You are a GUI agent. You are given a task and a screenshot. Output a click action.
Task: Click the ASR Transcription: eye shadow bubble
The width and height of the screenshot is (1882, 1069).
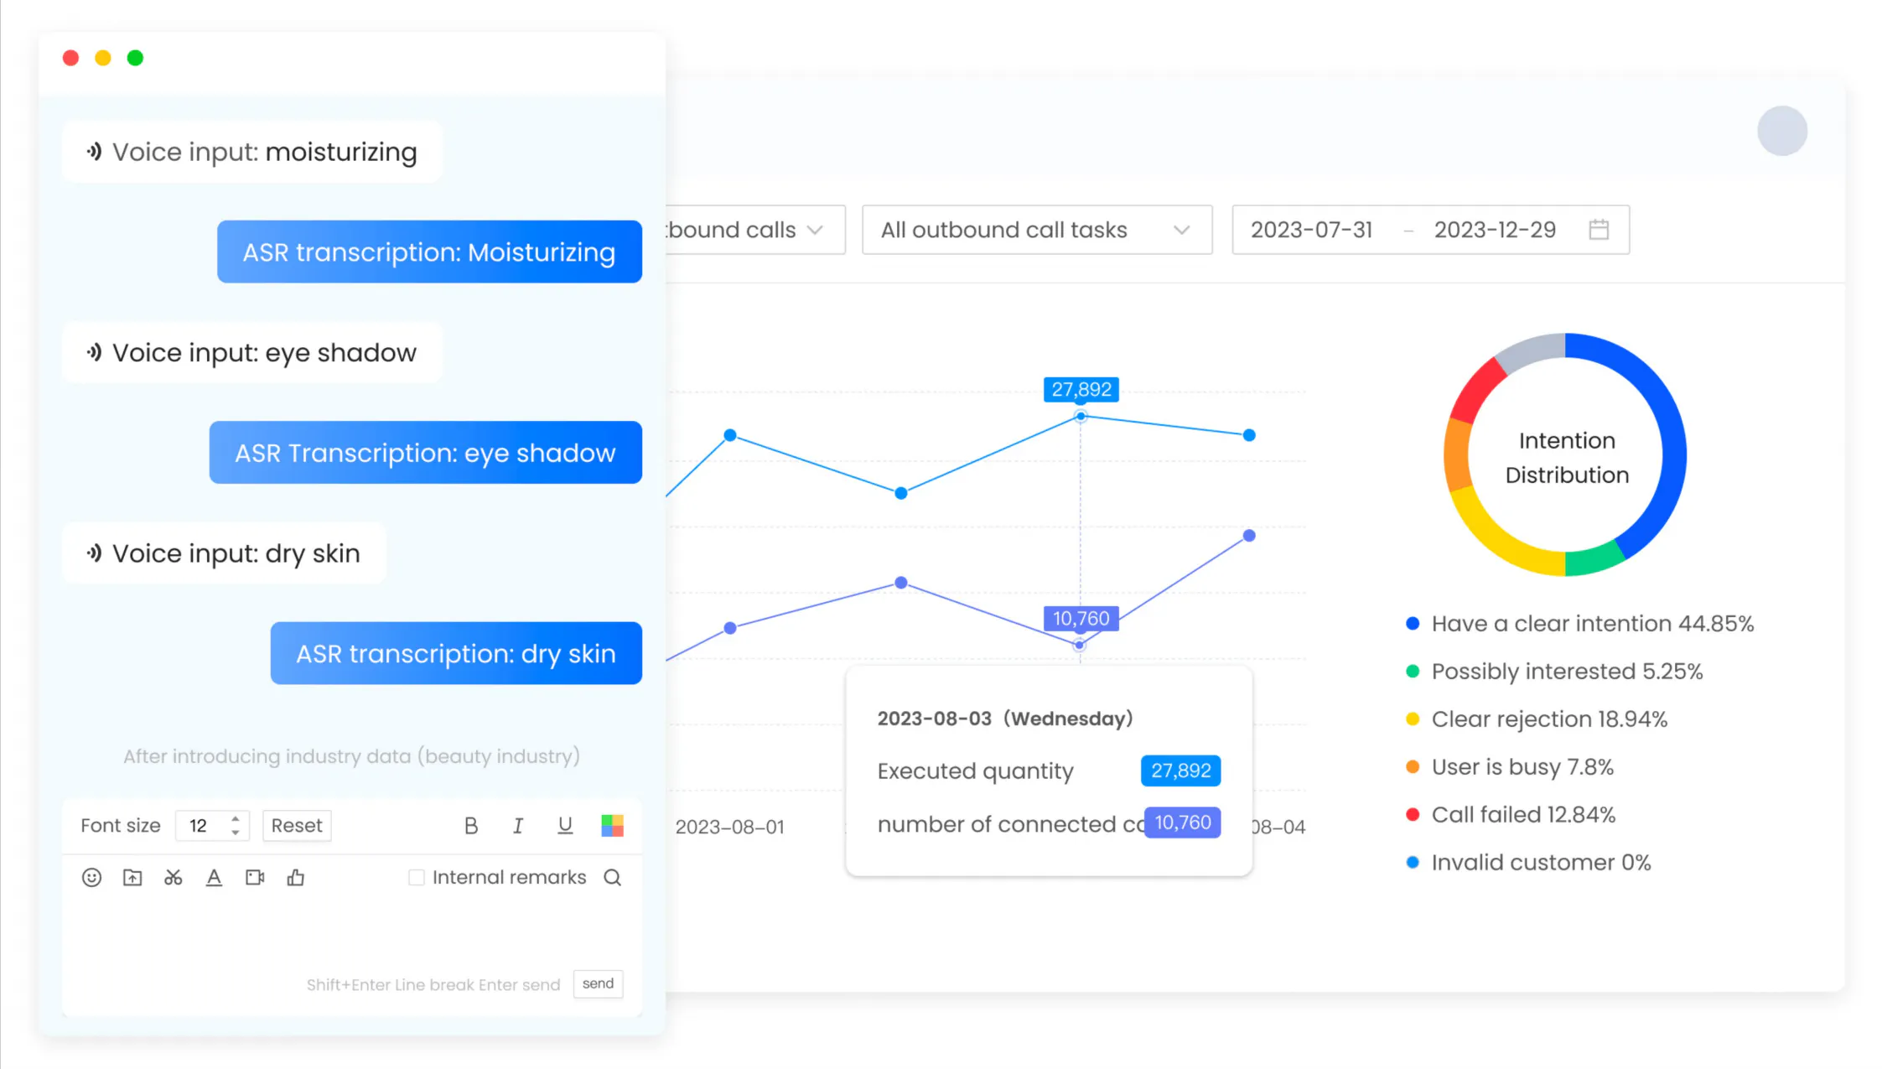pos(426,453)
